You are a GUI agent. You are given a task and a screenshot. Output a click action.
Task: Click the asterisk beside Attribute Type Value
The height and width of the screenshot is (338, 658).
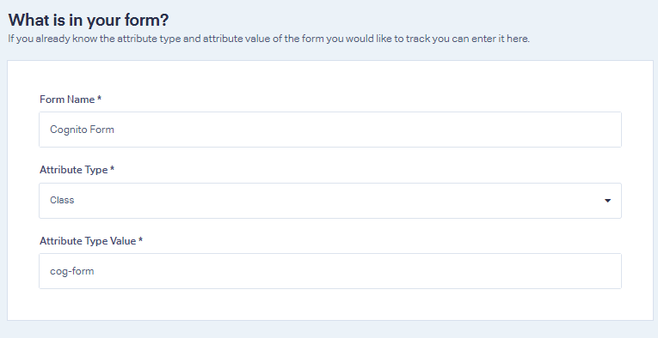pos(140,239)
